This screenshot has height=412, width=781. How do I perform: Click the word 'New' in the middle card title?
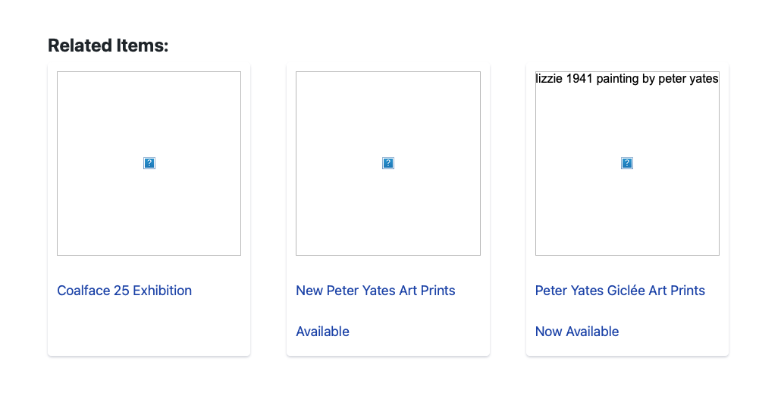pos(309,291)
